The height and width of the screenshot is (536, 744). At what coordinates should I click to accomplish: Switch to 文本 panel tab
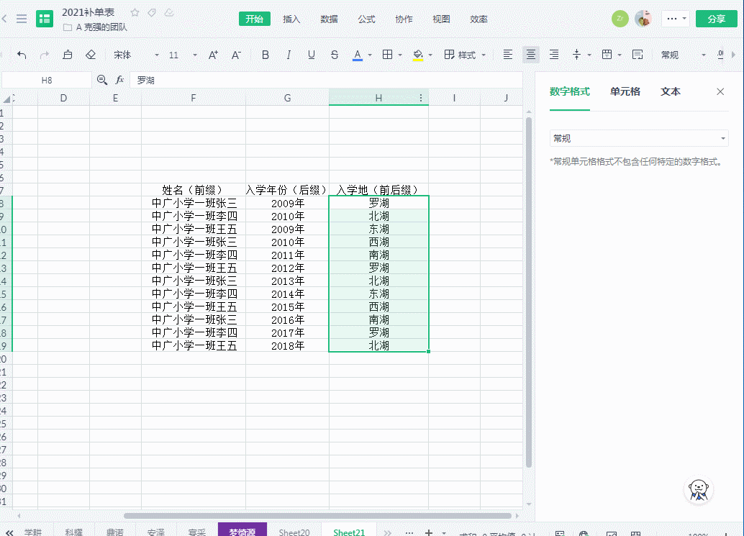click(671, 91)
